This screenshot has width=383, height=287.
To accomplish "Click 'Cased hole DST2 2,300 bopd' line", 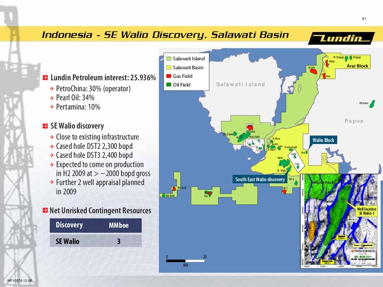I will tap(94, 146).
